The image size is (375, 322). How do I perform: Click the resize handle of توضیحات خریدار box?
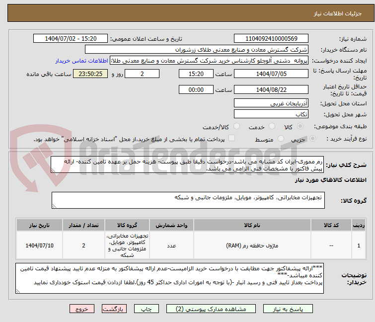pos(18,291)
